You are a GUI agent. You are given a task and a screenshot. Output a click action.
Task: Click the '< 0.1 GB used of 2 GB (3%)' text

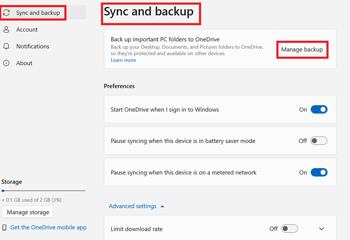32,200
